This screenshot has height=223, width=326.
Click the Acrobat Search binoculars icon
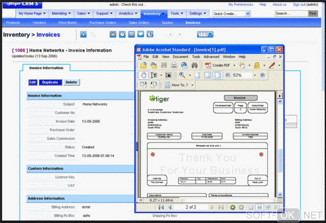click(194, 65)
